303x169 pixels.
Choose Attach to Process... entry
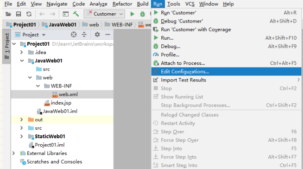[226, 63]
